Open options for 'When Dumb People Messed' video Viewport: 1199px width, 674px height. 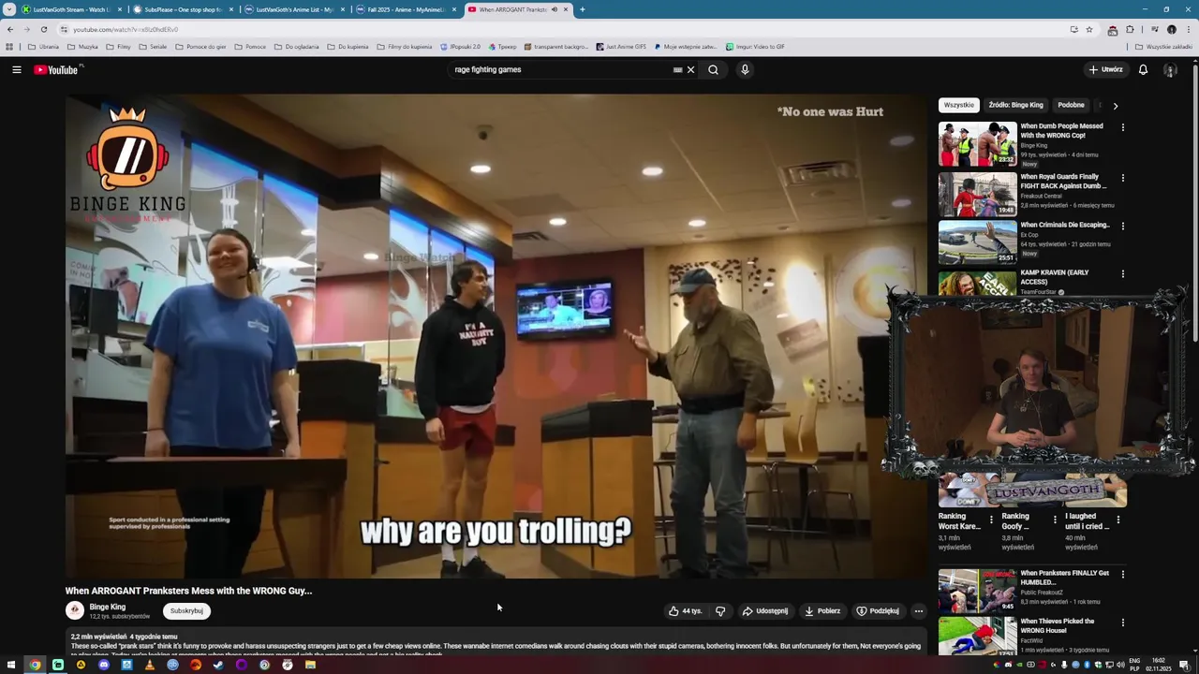1122,127
